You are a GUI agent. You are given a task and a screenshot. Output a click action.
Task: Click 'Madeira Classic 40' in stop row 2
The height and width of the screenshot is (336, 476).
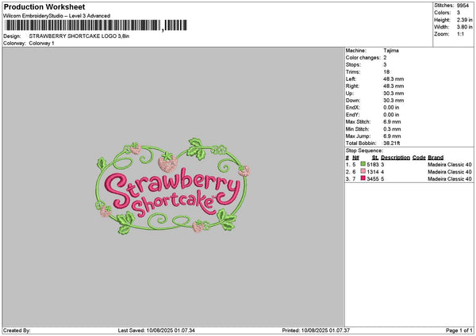click(450, 172)
